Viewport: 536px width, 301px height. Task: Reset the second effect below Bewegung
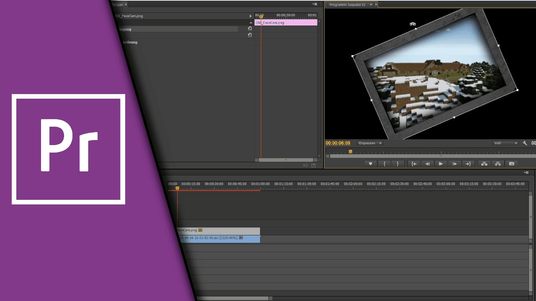[x=250, y=35]
